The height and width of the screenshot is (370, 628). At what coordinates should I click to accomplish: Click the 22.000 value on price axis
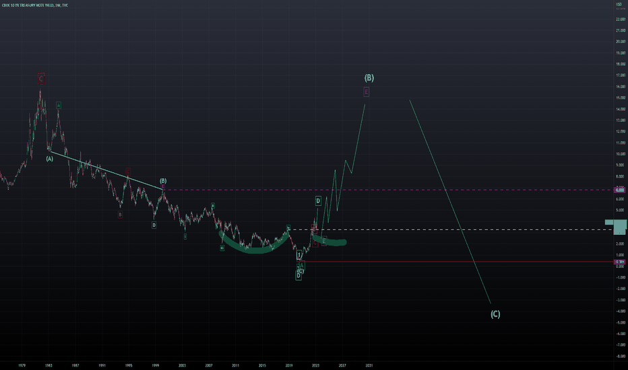click(x=621, y=20)
